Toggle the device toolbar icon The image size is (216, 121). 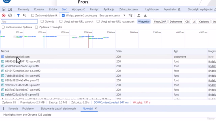pos(10,9)
